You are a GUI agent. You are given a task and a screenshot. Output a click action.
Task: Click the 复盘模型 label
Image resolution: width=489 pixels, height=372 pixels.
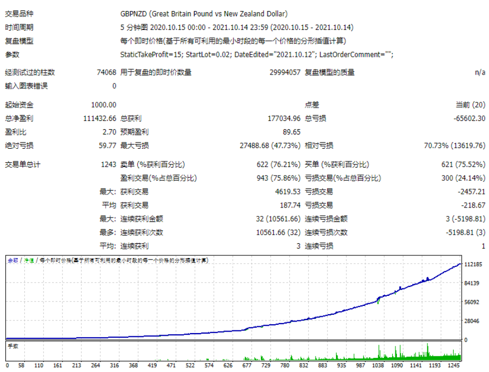(19, 41)
